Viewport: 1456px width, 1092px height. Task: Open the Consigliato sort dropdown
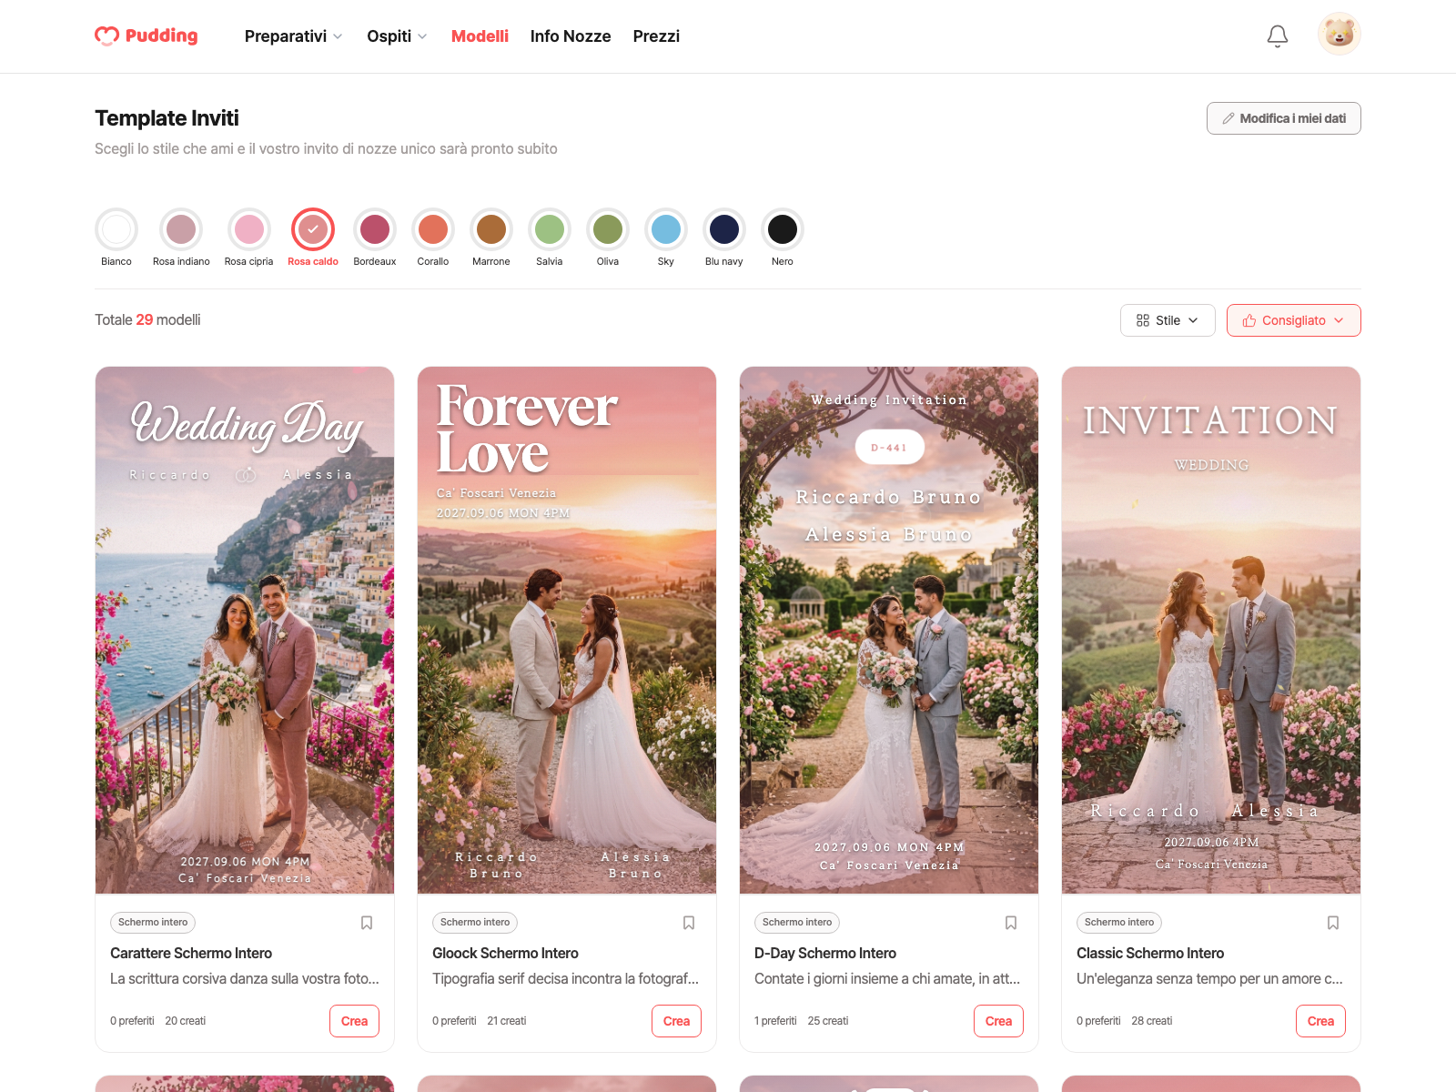pos(1294,320)
